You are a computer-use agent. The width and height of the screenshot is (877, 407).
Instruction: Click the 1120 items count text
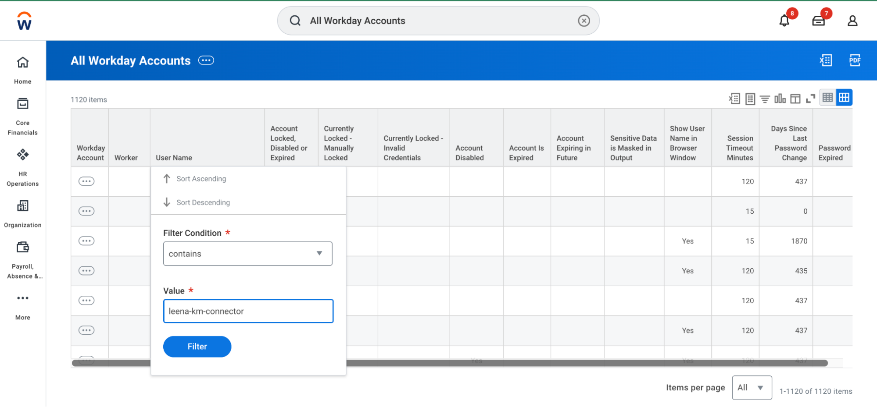[89, 99]
